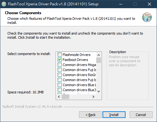
Task: Check the Common drivers Blue1 checkbox
Action: (x=59, y=85)
